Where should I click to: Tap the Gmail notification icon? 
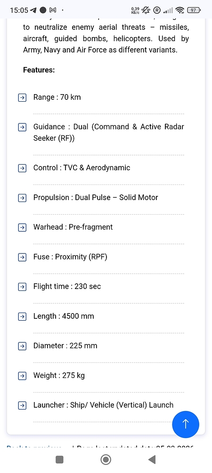53,10
